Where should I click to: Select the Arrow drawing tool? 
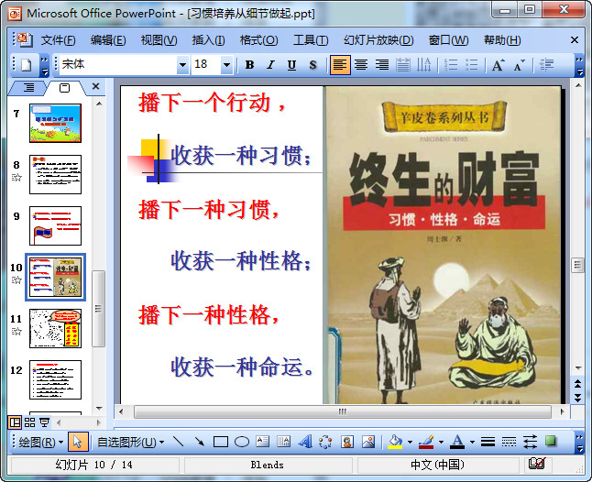200,442
